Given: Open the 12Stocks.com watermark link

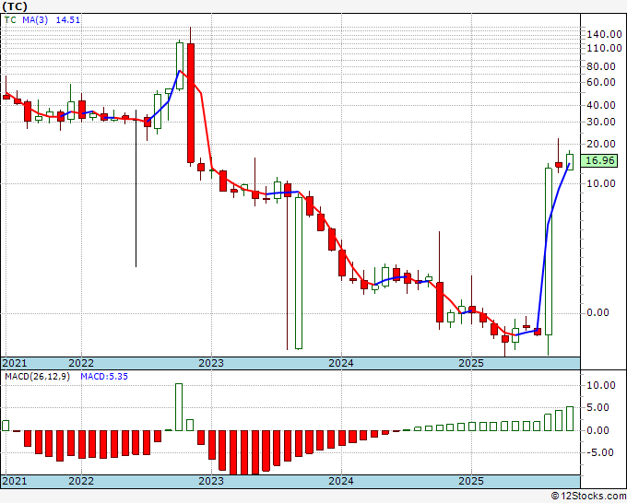Looking at the screenshot, I should click(x=588, y=497).
